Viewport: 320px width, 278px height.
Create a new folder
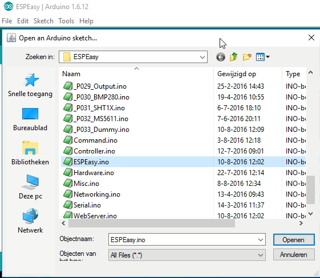[247, 57]
